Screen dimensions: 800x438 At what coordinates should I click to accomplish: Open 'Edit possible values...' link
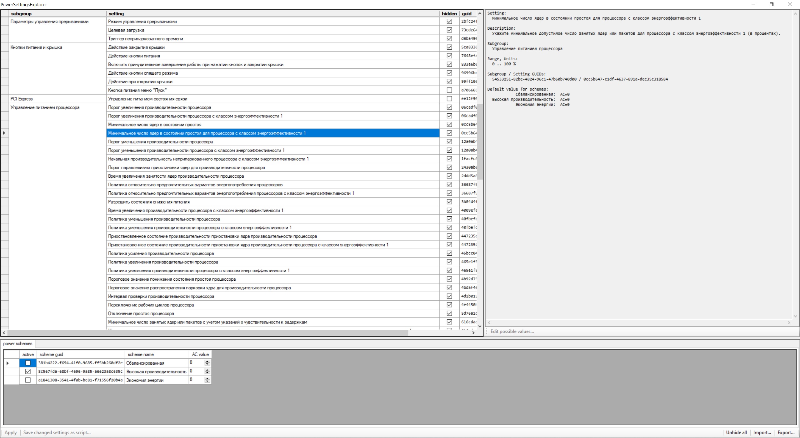pos(512,331)
